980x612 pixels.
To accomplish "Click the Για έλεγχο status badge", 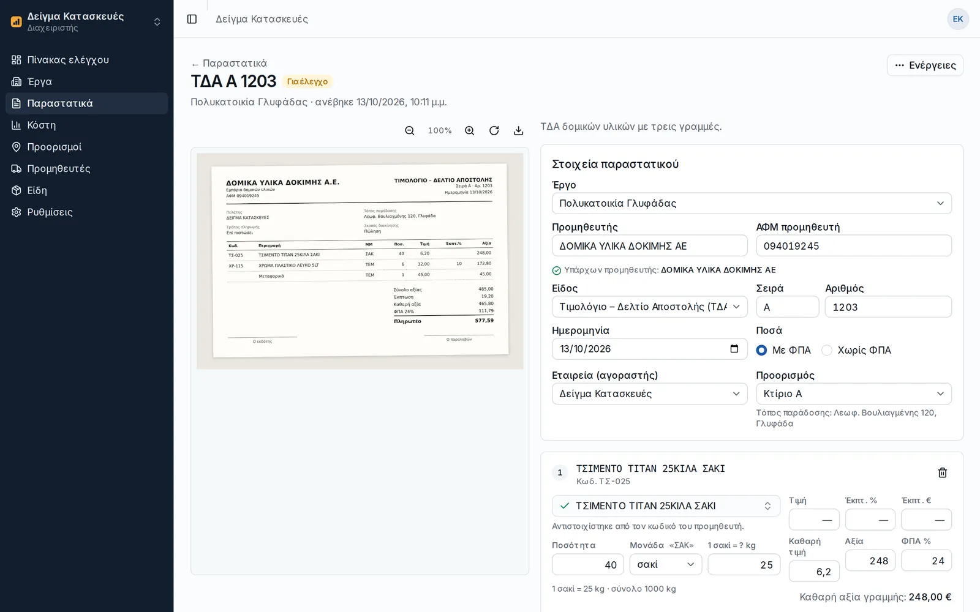I will [x=307, y=81].
